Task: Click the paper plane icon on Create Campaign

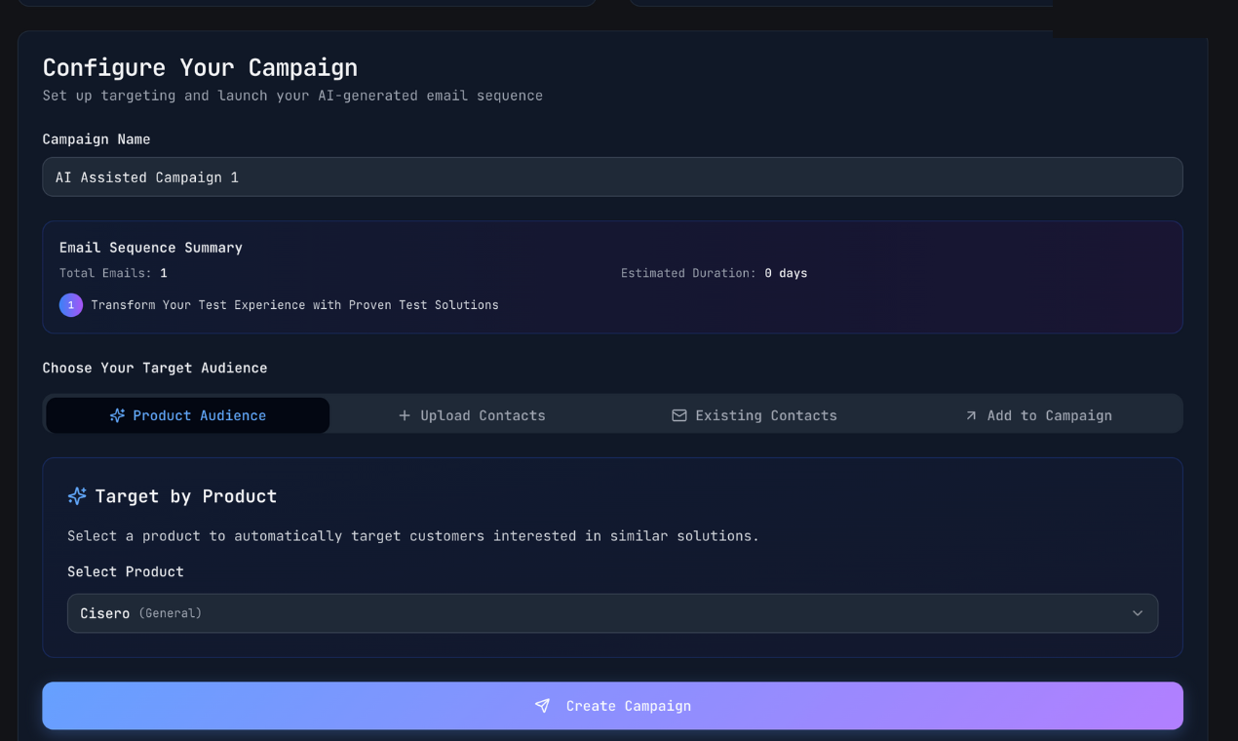Action: tap(542, 706)
